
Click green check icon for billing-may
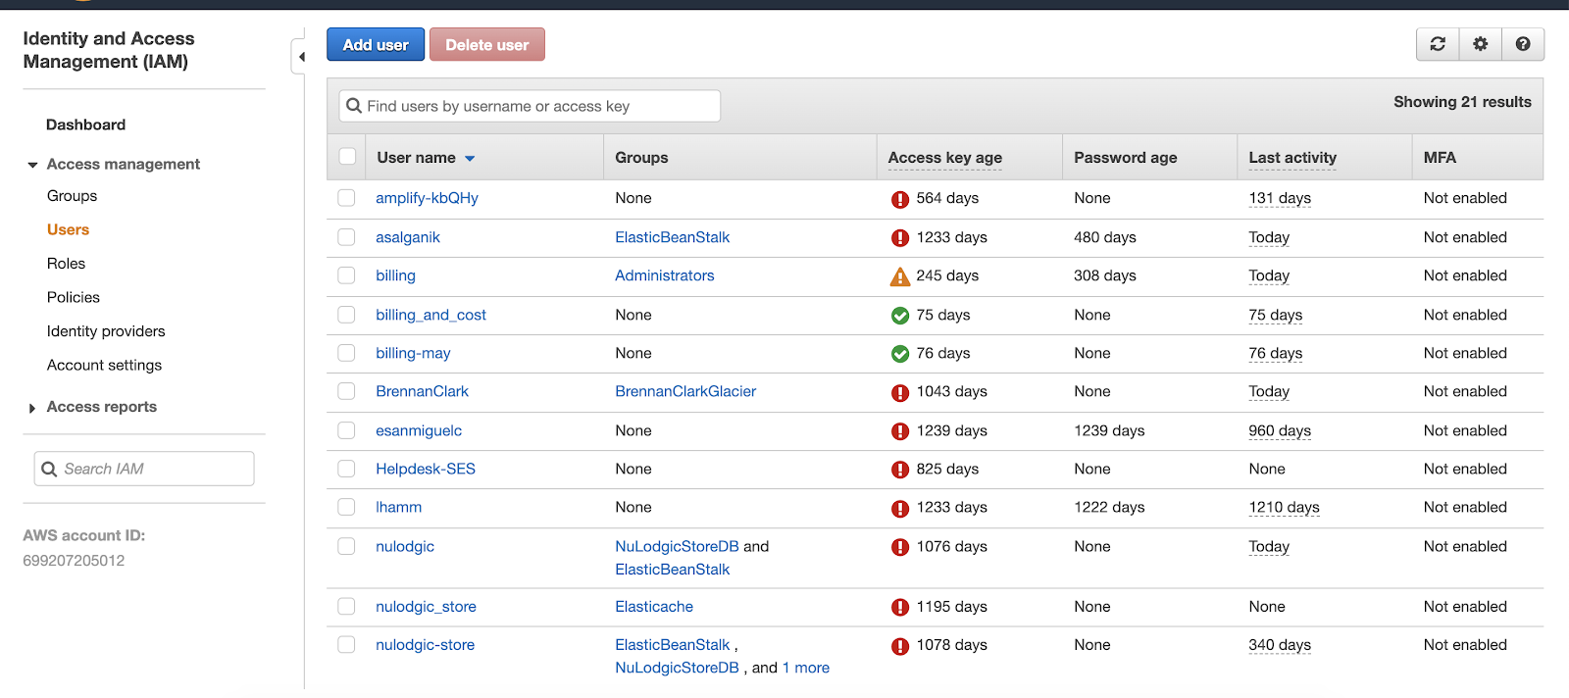900,354
